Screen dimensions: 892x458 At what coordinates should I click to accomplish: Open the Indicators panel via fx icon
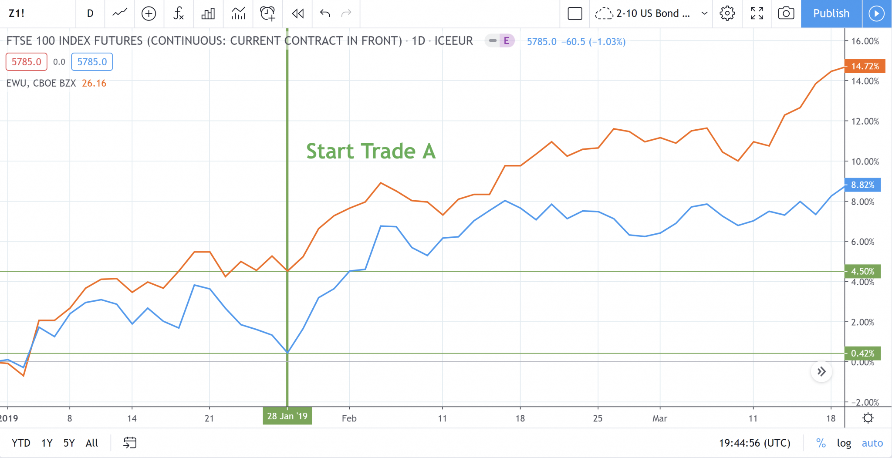[179, 13]
